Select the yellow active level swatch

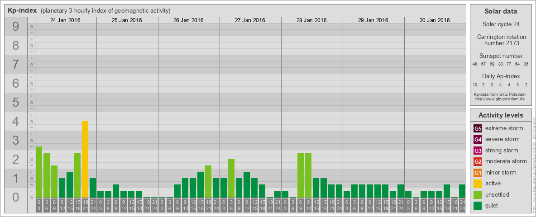click(x=478, y=184)
